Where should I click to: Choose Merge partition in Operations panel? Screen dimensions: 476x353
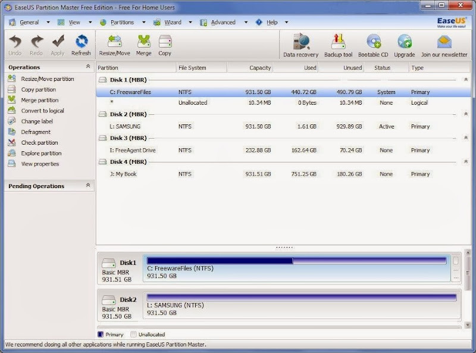(x=40, y=100)
